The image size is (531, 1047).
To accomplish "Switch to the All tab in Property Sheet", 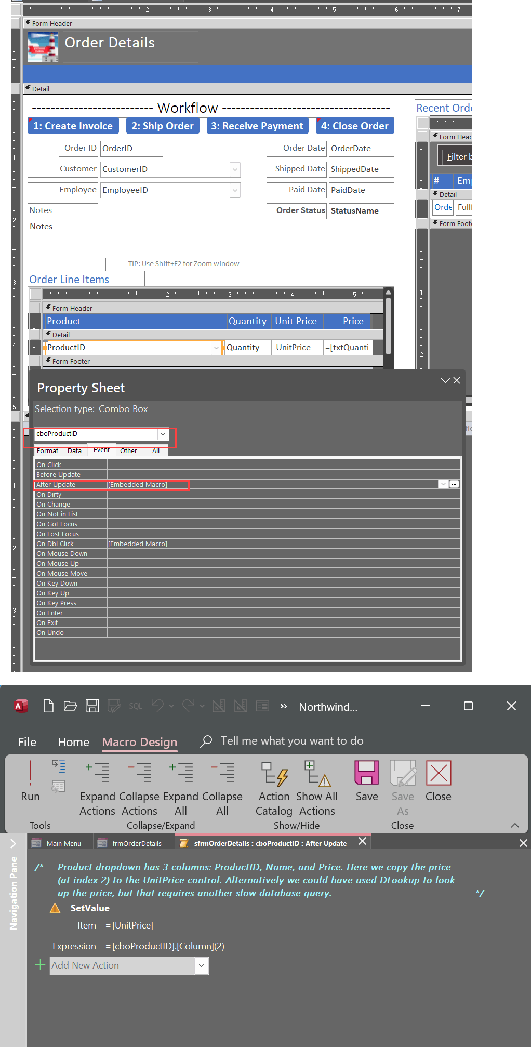I will coord(156,451).
